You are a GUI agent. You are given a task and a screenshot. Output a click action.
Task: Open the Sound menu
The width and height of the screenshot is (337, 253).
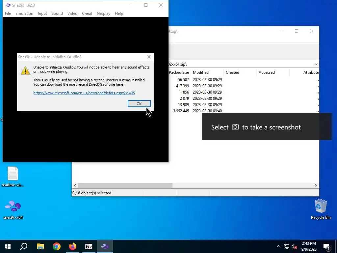[x=57, y=13]
